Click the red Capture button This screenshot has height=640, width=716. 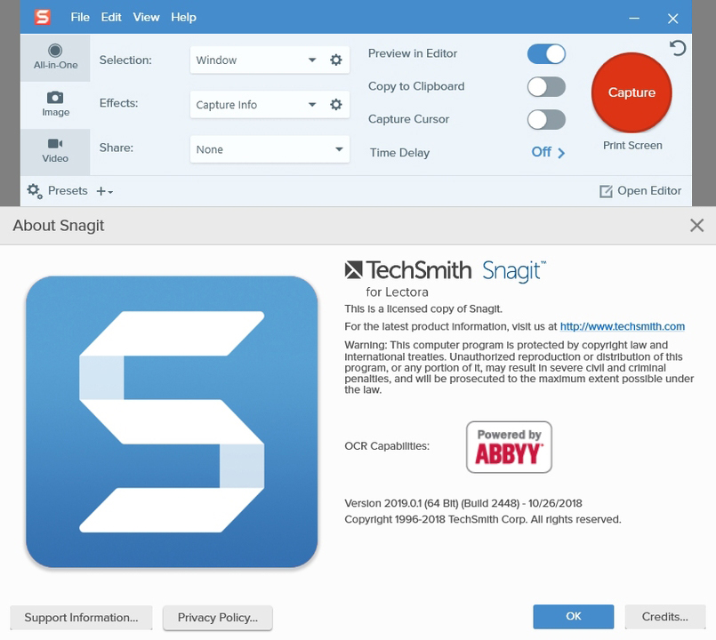[632, 92]
